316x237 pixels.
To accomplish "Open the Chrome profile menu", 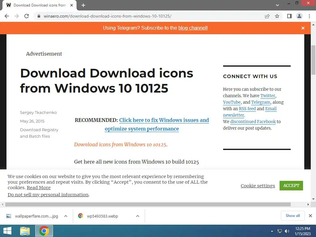I will [299, 16].
